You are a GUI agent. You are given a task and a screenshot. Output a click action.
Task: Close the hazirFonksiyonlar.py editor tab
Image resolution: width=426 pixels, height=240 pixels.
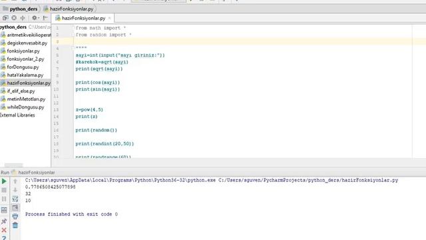tap(109, 18)
